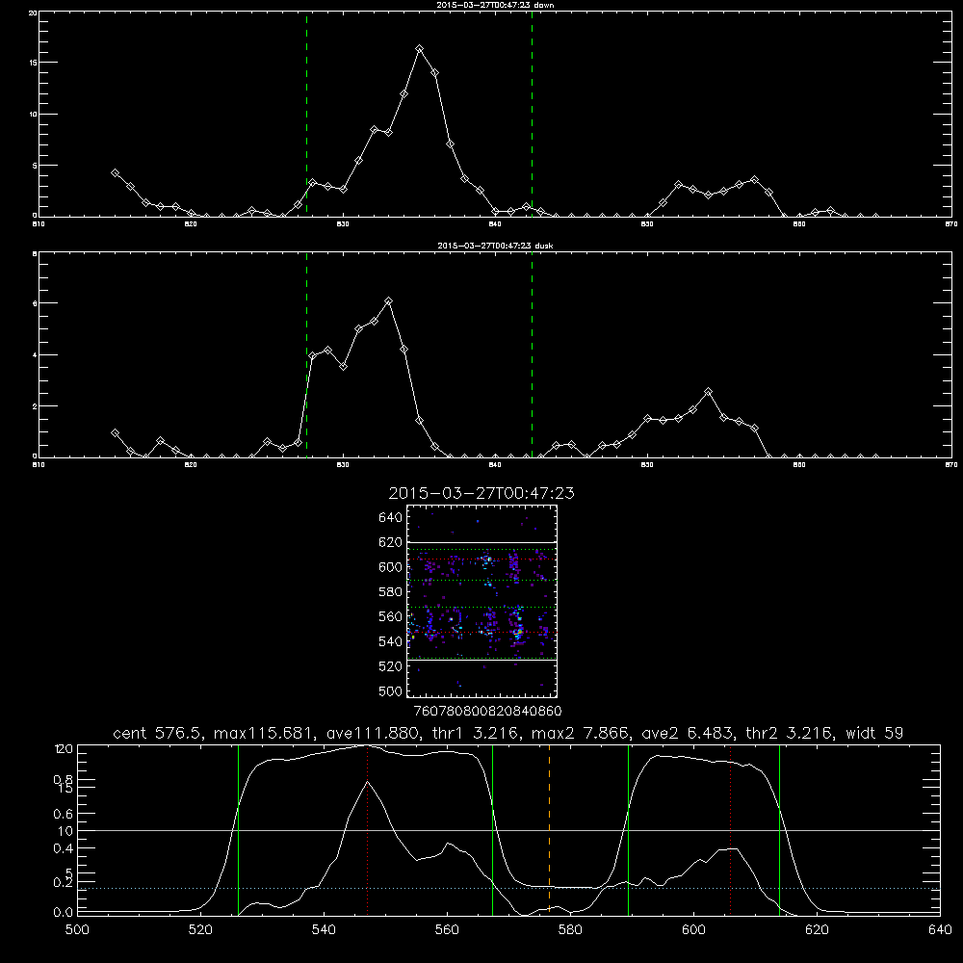
Task: Click the red dotted line near 606 in bottom plot
Action: click(730, 830)
